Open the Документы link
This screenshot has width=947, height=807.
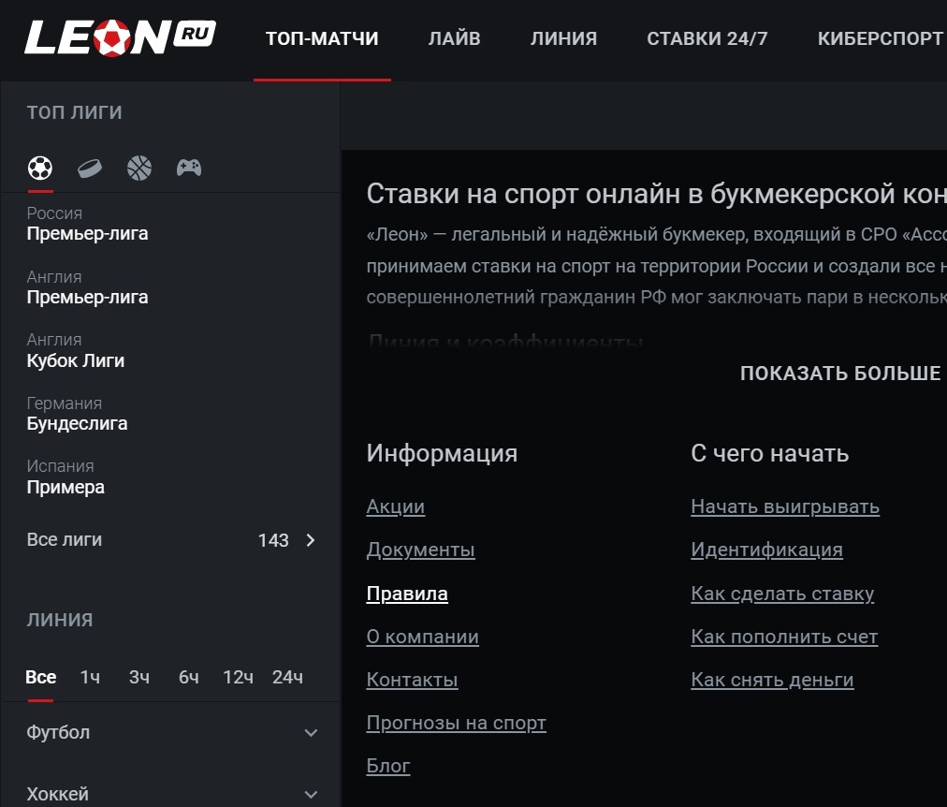pos(420,550)
